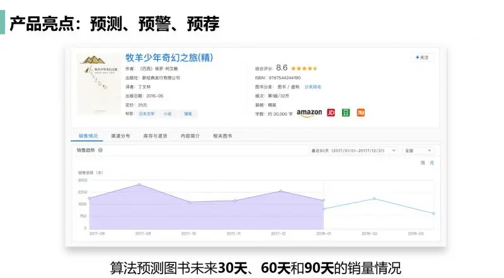Open the green Douban icon
This screenshot has height=278, width=504.
pyautogui.click(x=346, y=113)
